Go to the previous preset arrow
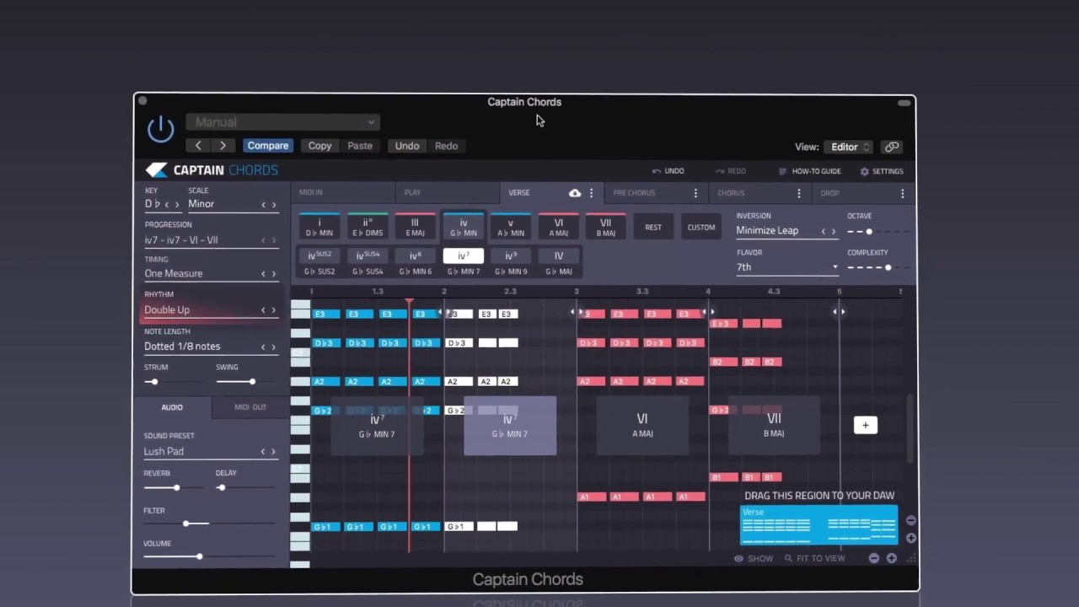 click(x=198, y=146)
